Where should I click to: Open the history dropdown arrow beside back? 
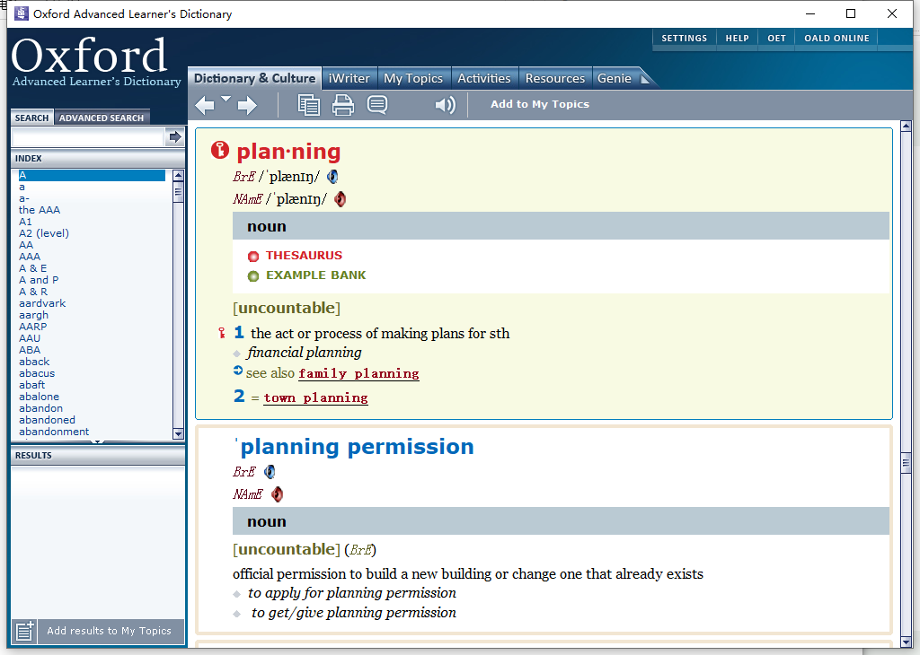click(x=226, y=99)
